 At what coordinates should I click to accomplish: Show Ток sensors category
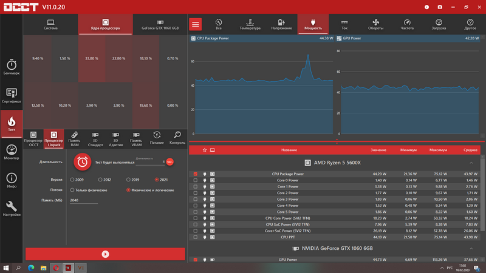pos(344,24)
